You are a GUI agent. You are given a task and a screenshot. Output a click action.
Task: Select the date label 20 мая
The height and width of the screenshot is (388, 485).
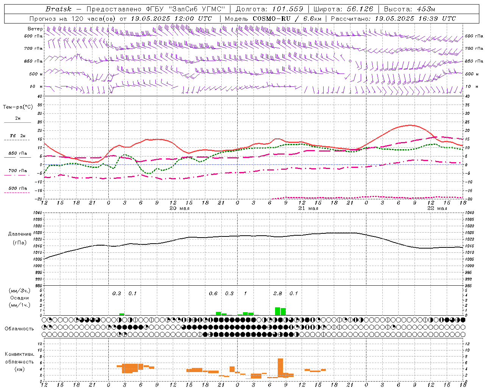point(179,208)
